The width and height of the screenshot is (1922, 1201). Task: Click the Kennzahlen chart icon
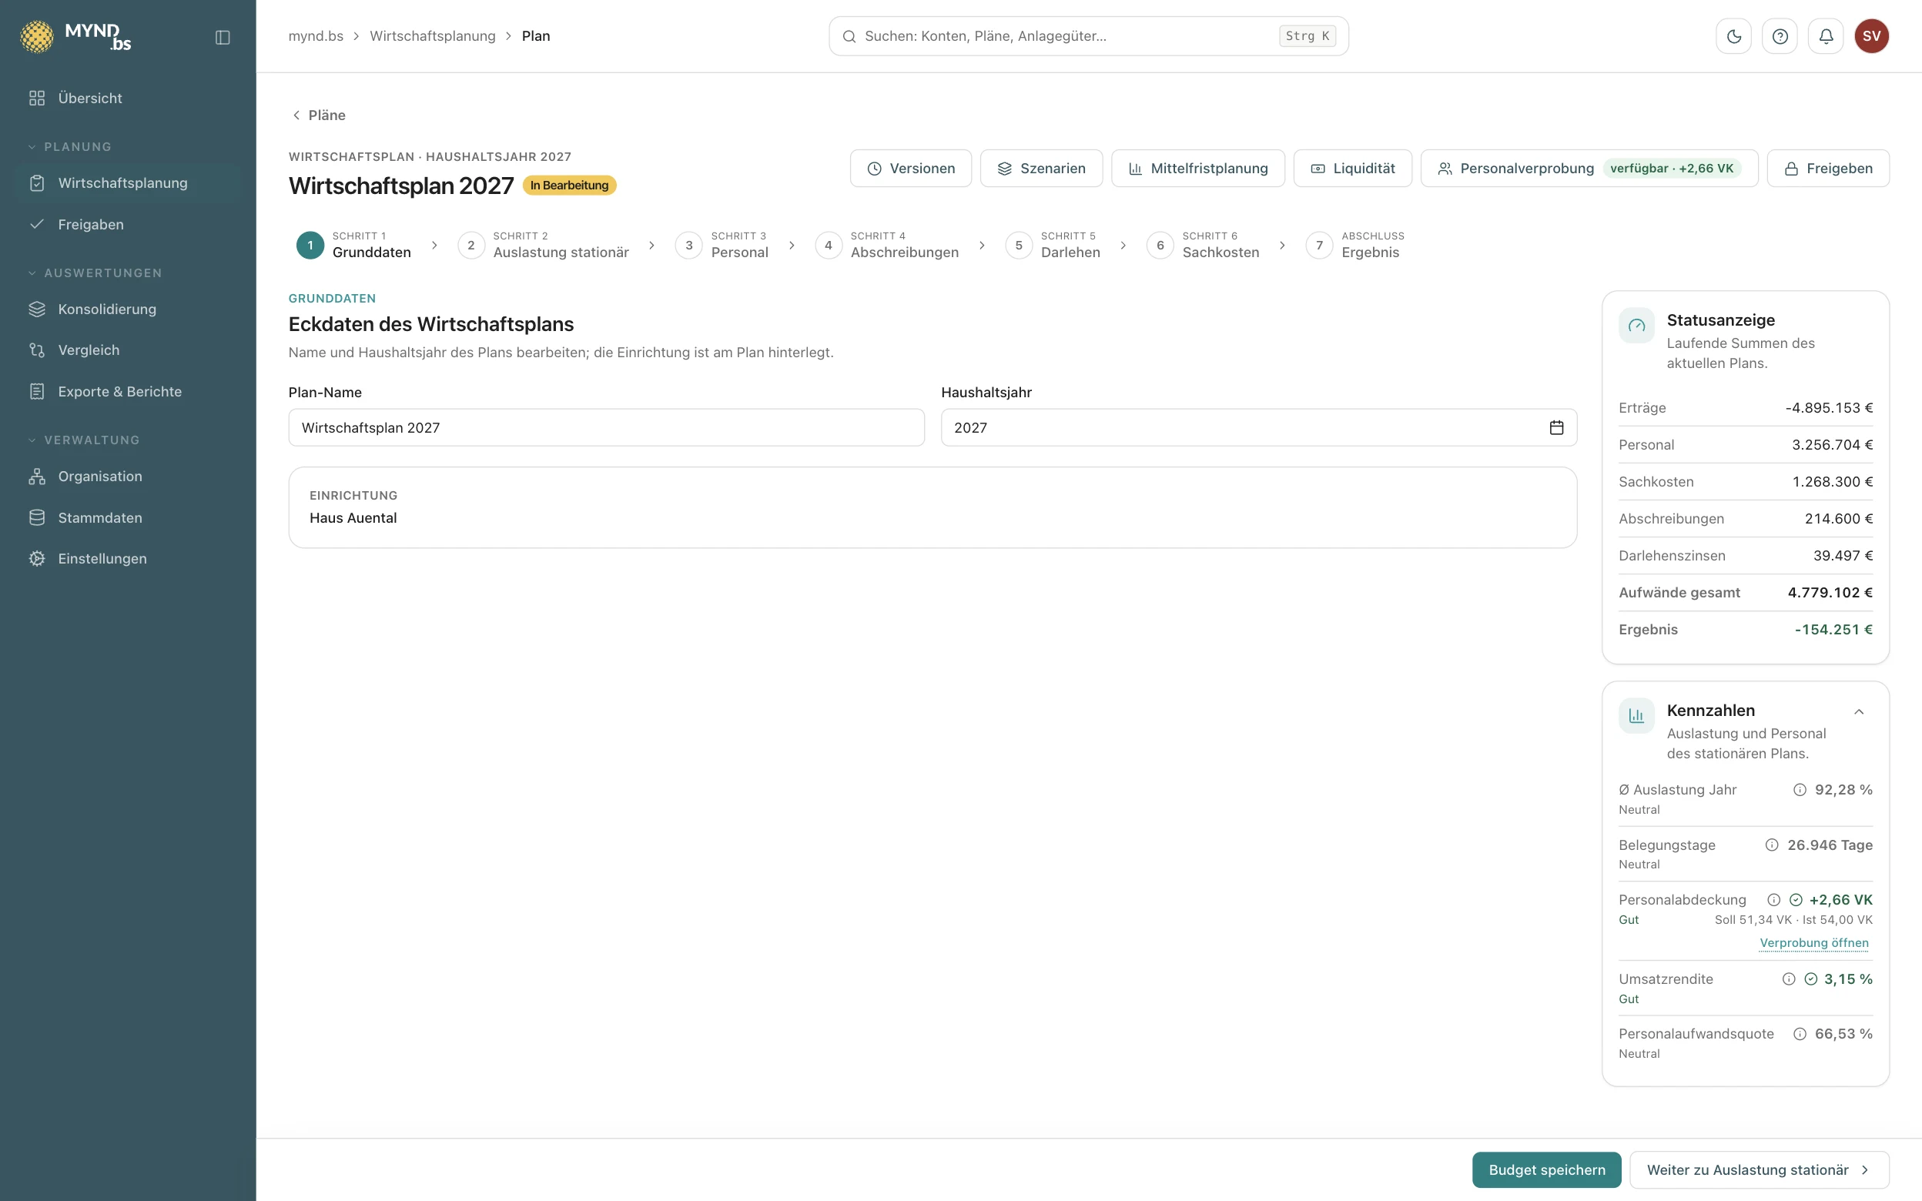(1636, 716)
